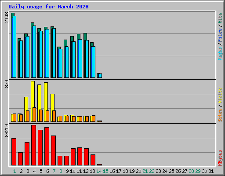Click day 25 on the x-axis
The width and height of the screenshot is (225, 176).
tap(171, 171)
